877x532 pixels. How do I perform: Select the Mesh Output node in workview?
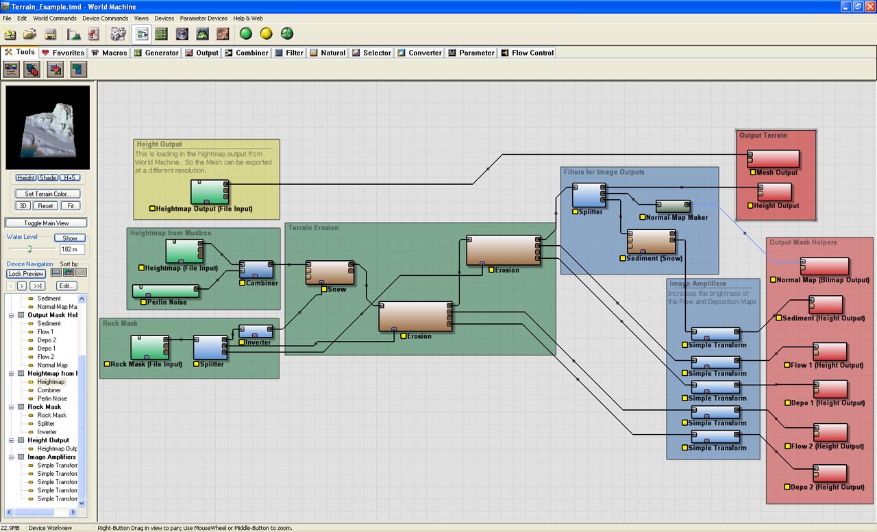[772, 159]
